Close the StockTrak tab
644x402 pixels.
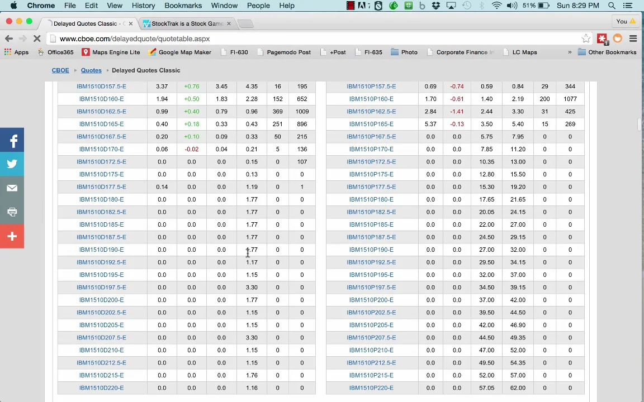click(x=229, y=23)
